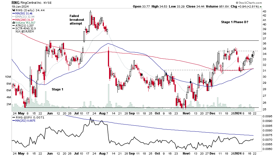Image resolution: width=277 pixels, height=156 pixels.
Task: Click May on the bottom panel date axis
Action: coord(21,153)
